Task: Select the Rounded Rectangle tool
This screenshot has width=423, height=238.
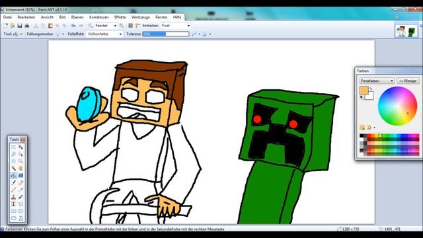Action: coord(20,211)
